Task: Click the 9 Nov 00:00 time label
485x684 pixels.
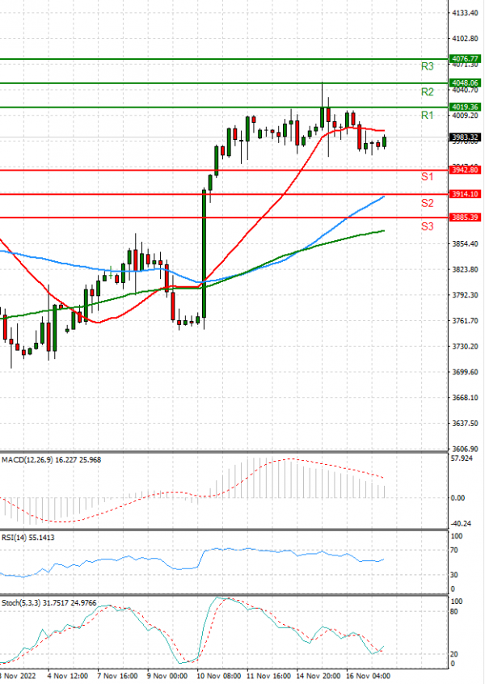Action: tap(167, 676)
